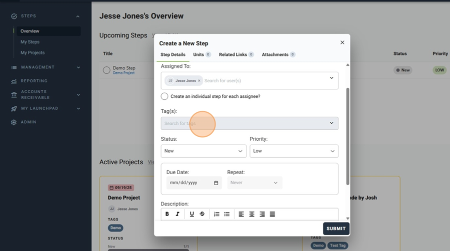Open the Tag(s) search dropdown
Screen dimensions: 450x251
(249, 123)
